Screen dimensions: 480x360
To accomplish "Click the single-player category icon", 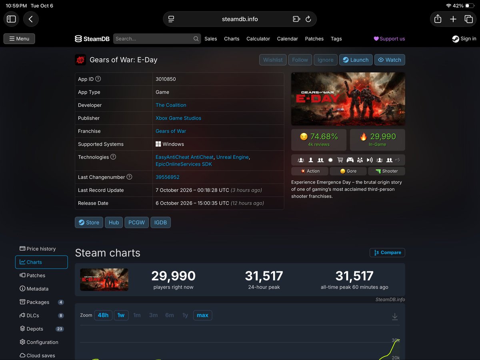I will pos(311,160).
